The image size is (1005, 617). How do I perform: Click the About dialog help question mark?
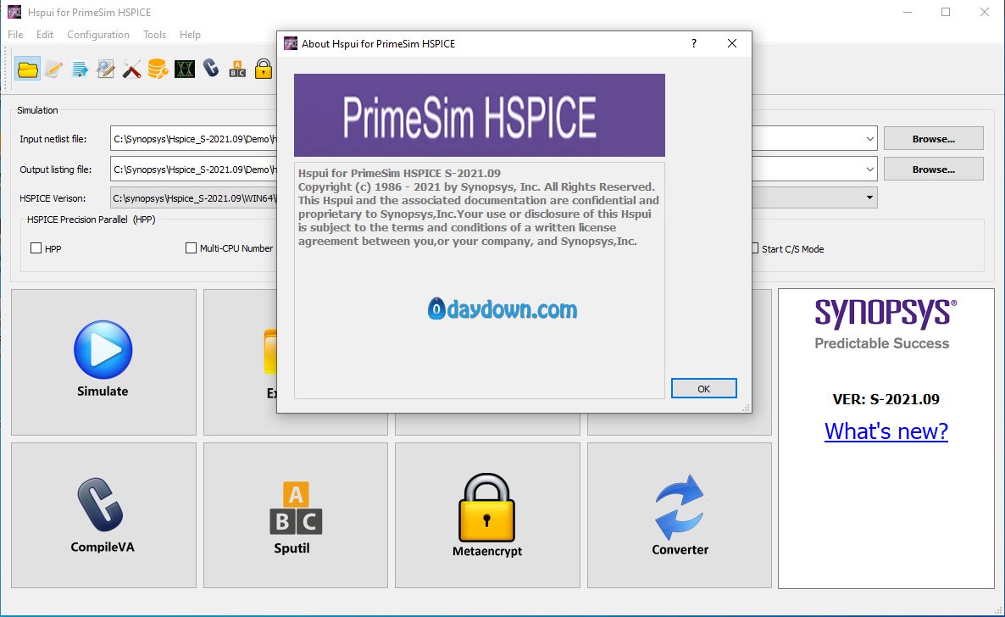tap(693, 43)
